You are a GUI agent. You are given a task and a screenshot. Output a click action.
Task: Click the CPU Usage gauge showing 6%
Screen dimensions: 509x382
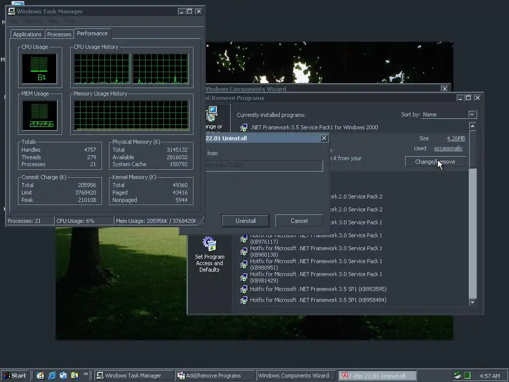pyautogui.click(x=39, y=69)
